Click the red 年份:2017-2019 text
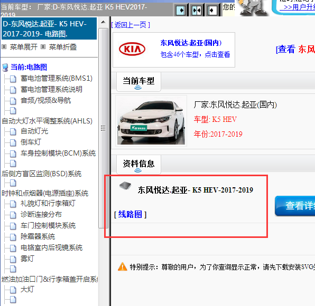The image size is (315, 306). [218, 134]
